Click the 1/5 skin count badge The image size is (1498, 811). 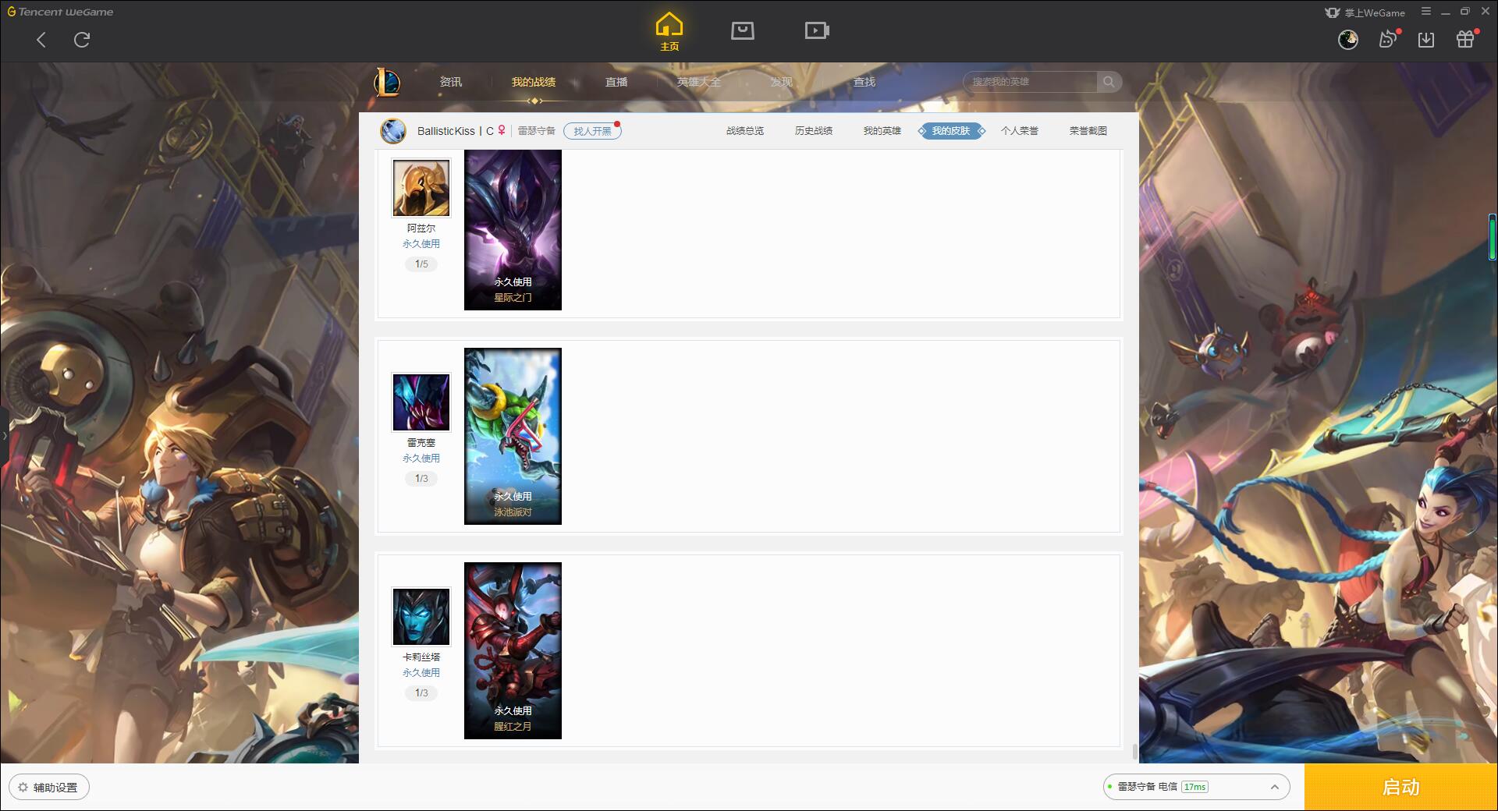(x=421, y=264)
